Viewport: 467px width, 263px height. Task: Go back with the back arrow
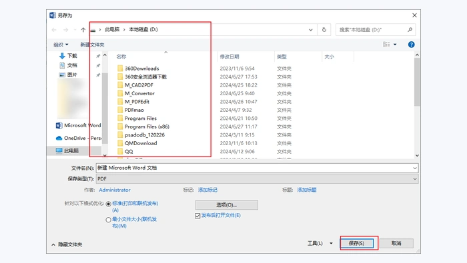pos(54,30)
